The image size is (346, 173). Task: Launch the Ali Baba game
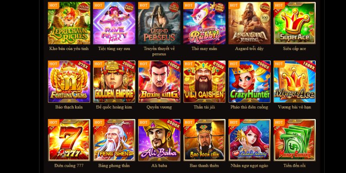tap(159, 140)
